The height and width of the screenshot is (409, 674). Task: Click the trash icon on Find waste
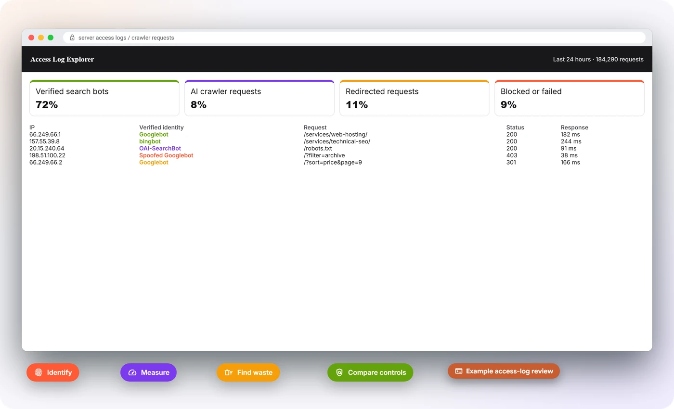[229, 372]
